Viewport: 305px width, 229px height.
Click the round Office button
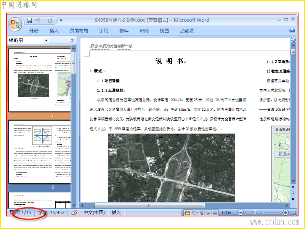pos(15,24)
